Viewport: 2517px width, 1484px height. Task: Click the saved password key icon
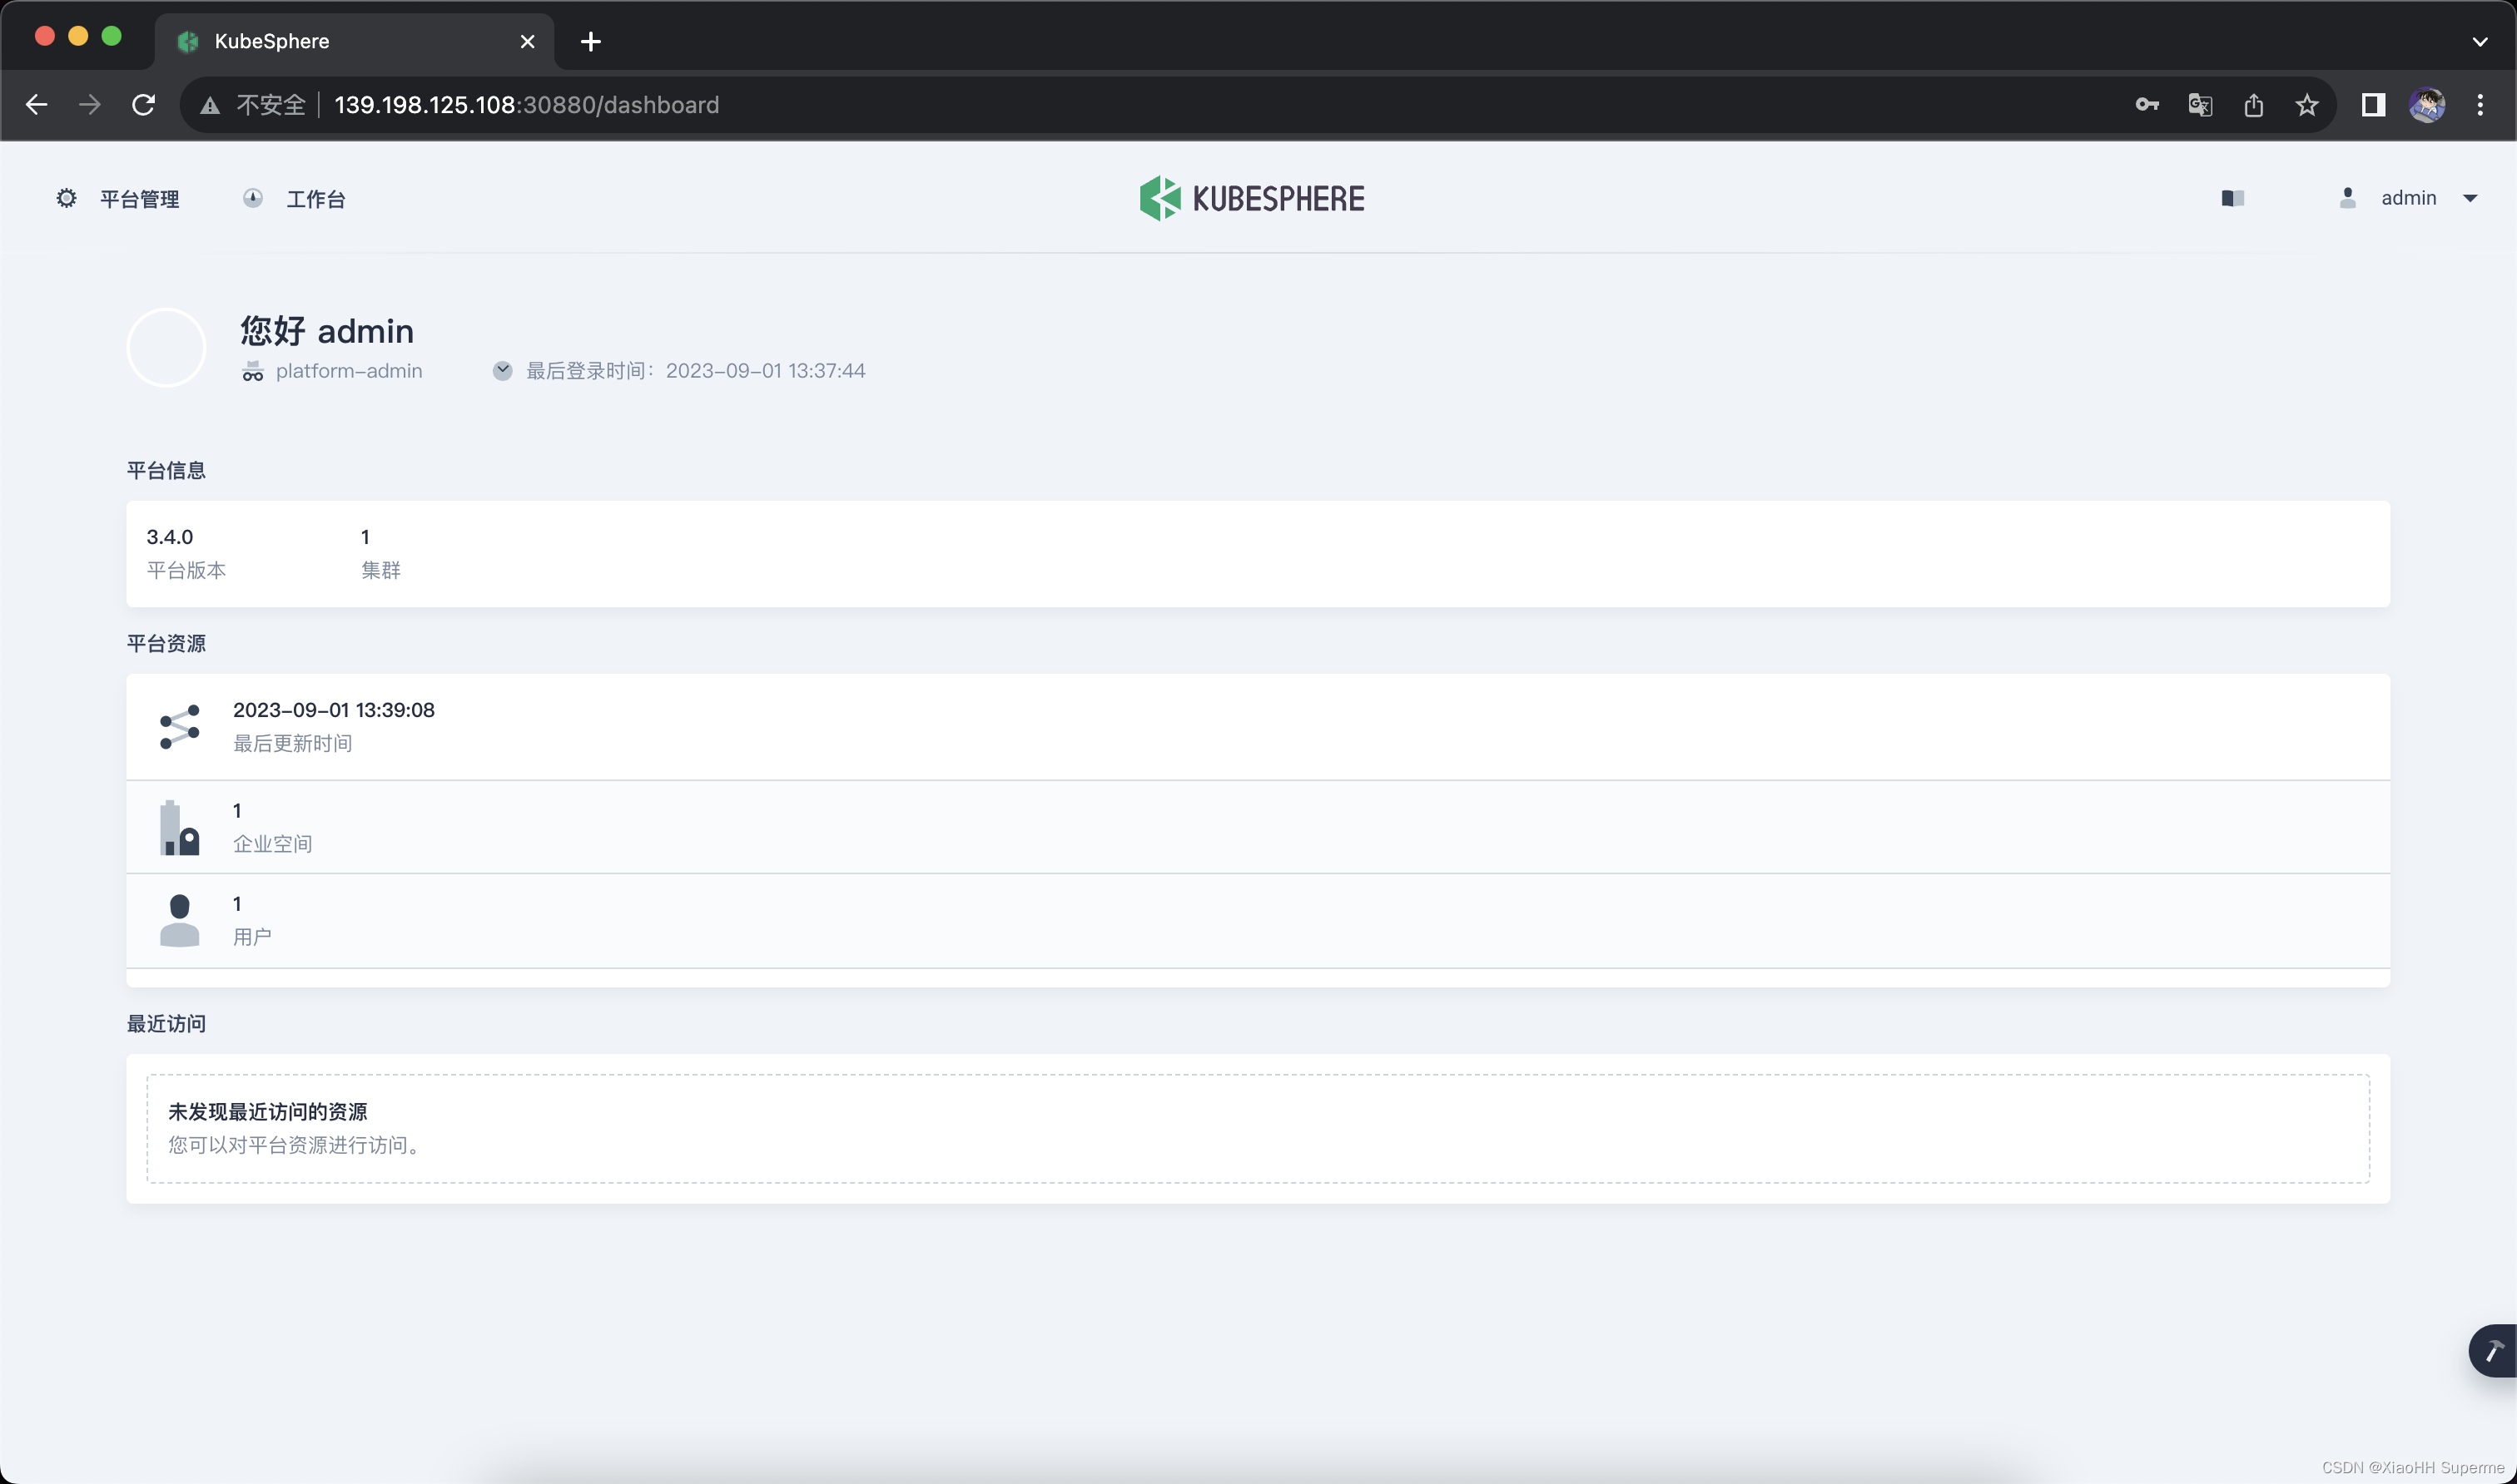(2146, 105)
